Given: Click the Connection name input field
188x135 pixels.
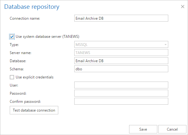Looking at the screenshot, I should 121,18.
